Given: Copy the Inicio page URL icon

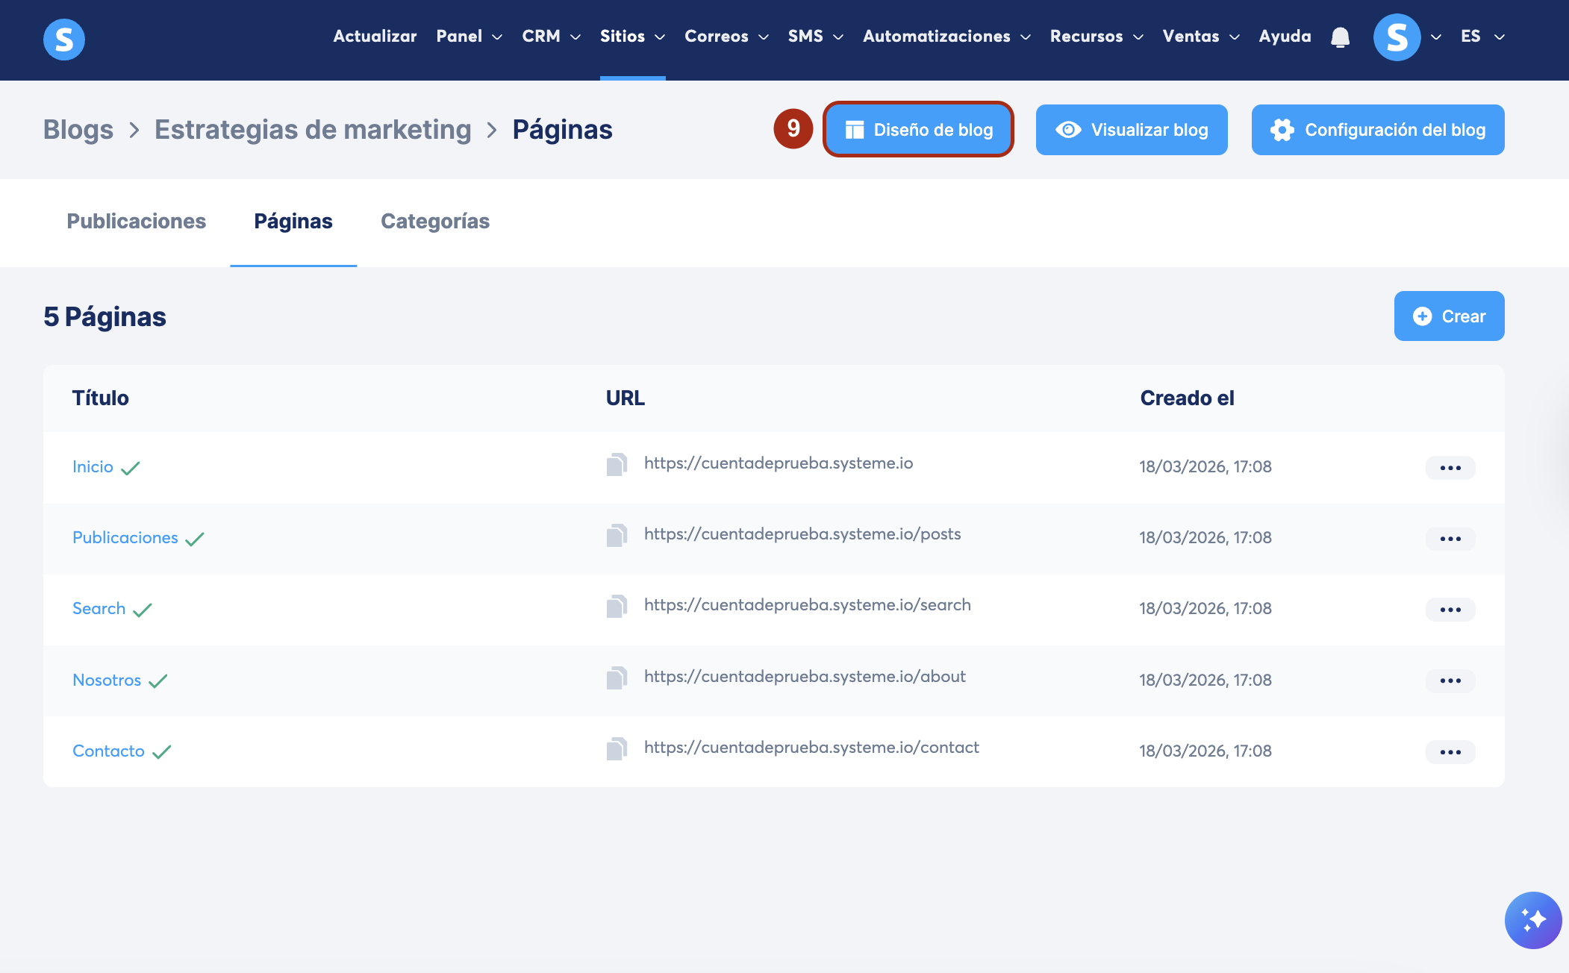Looking at the screenshot, I should 617,464.
